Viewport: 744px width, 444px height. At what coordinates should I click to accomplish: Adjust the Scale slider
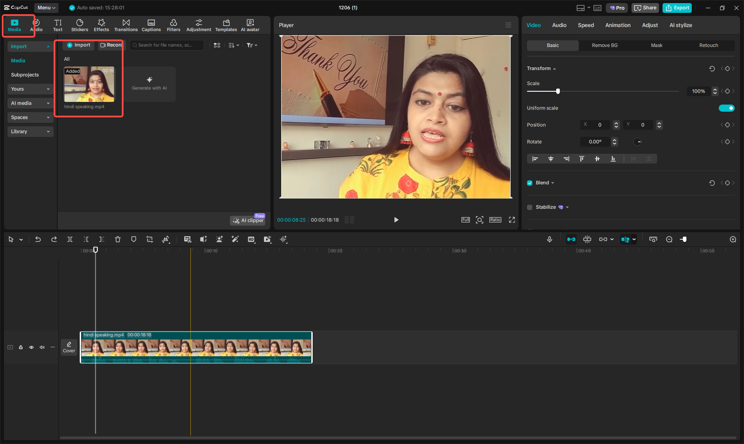point(558,91)
